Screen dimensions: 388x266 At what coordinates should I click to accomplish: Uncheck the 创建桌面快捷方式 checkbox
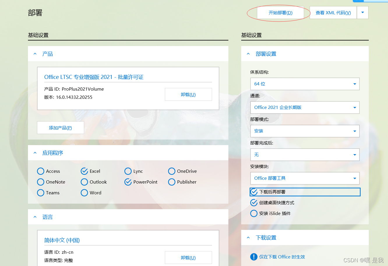pyautogui.click(x=254, y=203)
